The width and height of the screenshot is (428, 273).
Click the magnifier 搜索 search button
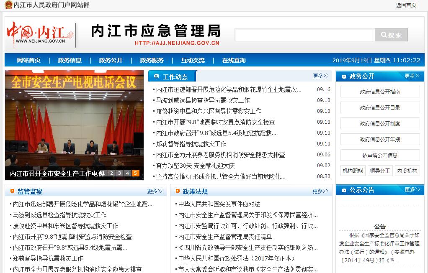coord(391,35)
